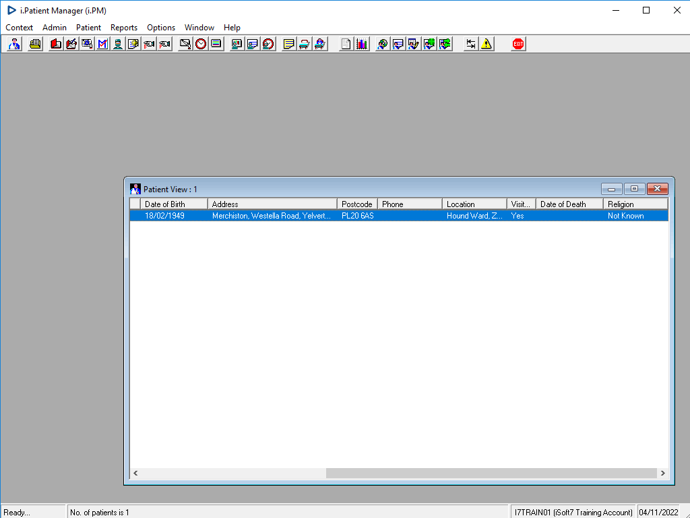The height and width of the screenshot is (518, 690).
Task: Click the surgeon in green mask icon
Action: click(x=118, y=44)
